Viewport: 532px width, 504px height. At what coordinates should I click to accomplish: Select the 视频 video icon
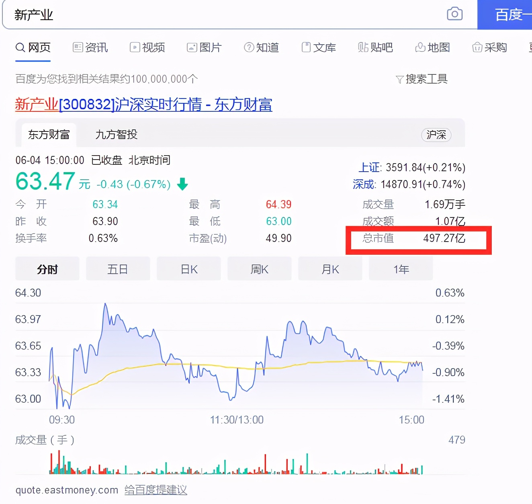[x=135, y=47]
